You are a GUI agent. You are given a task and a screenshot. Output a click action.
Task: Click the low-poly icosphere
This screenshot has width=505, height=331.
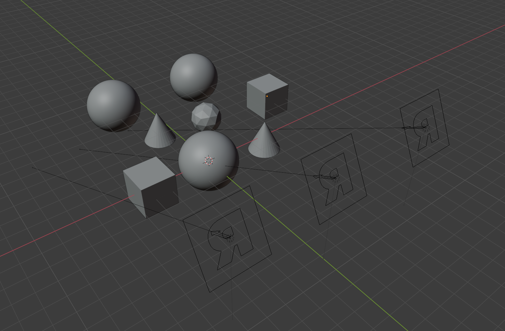coord(206,116)
